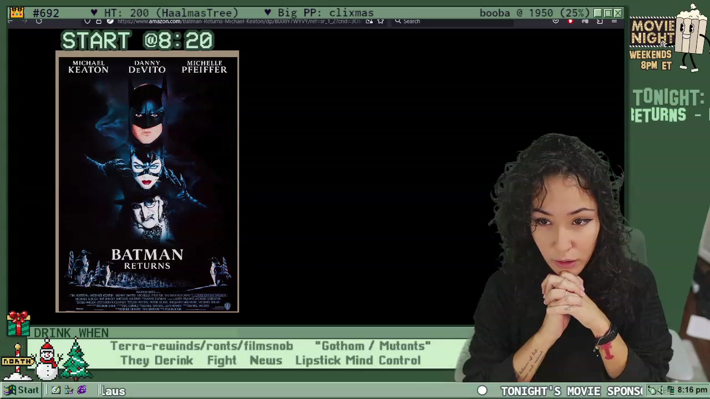Click the red extension icon in toolbar

pos(570,21)
